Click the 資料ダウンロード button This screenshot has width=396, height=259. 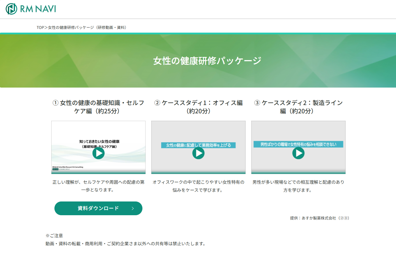pyautogui.click(x=98, y=208)
